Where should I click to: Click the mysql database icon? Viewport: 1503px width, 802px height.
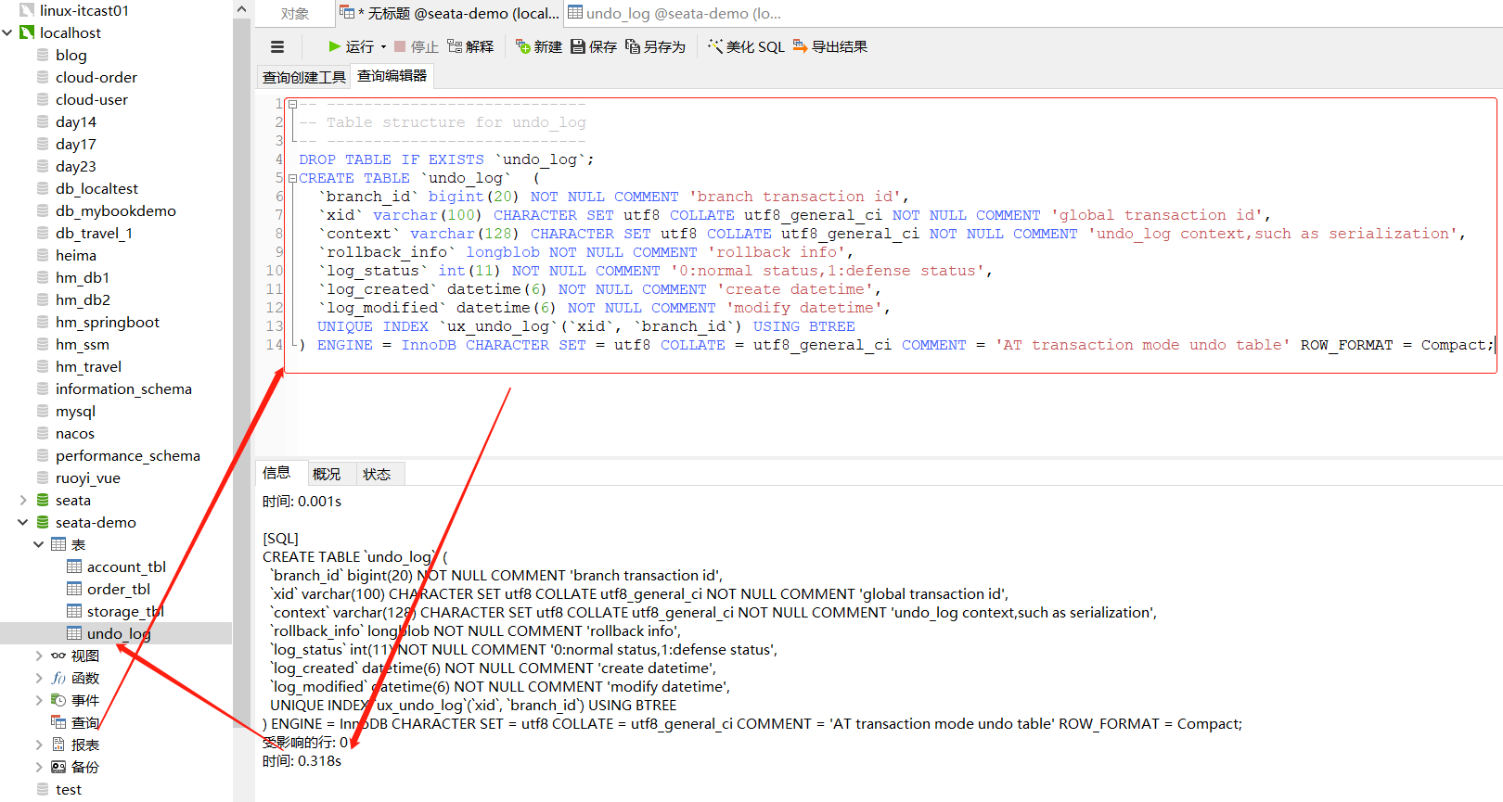point(43,411)
